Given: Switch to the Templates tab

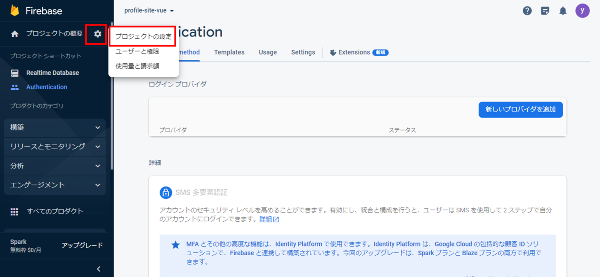Looking at the screenshot, I should point(229,52).
